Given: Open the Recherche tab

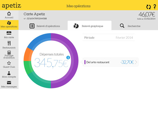Looking at the screenshot, I should point(130,26).
